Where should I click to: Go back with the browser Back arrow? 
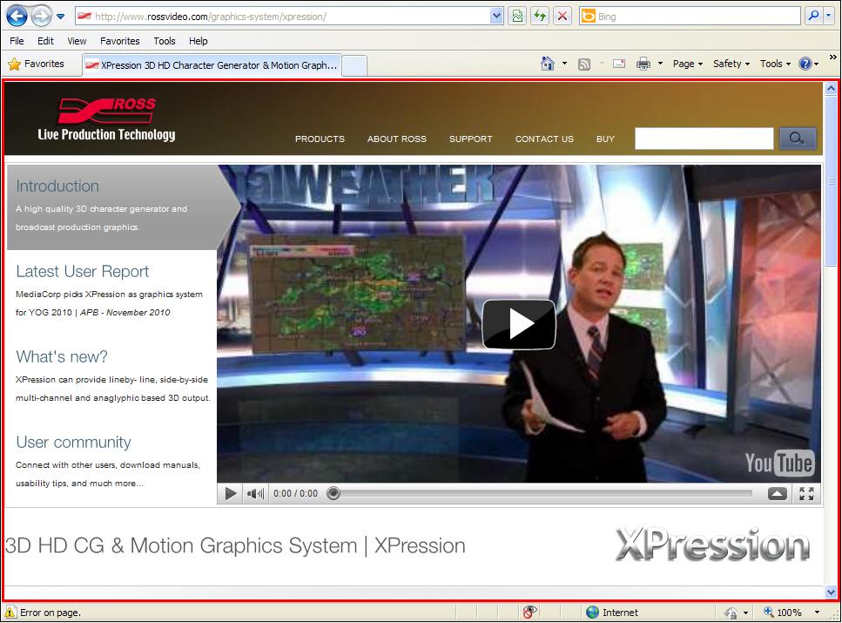click(17, 17)
